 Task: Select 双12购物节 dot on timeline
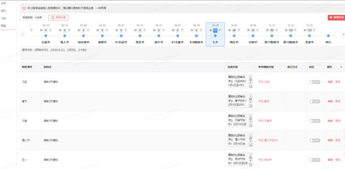coord(291,36)
